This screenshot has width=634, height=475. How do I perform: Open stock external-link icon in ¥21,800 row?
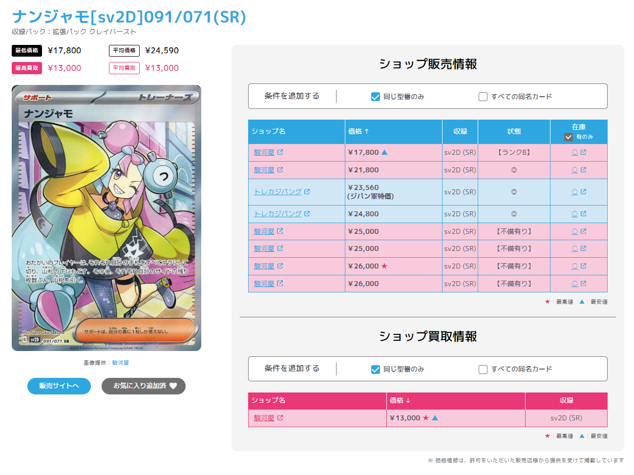(583, 170)
